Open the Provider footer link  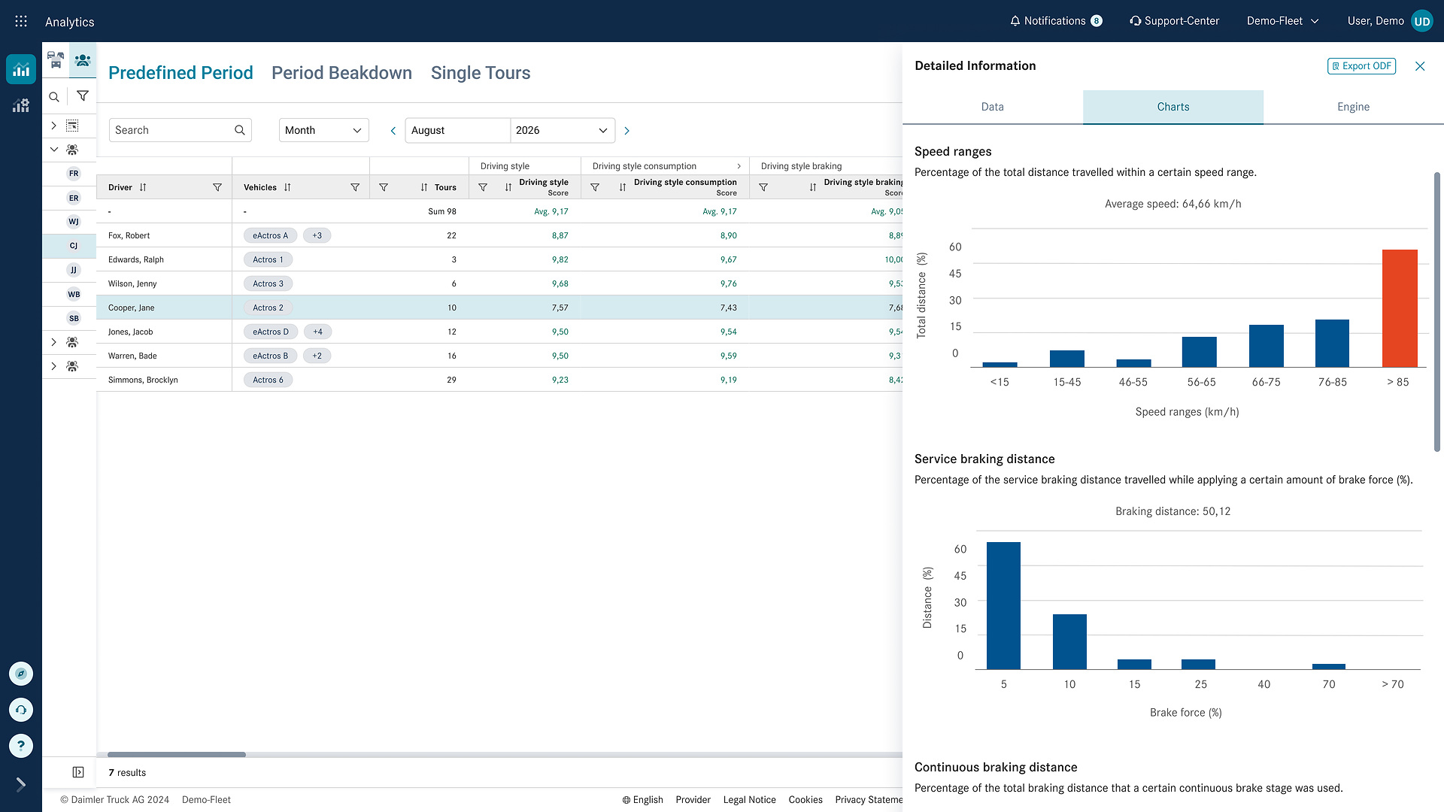(693, 800)
